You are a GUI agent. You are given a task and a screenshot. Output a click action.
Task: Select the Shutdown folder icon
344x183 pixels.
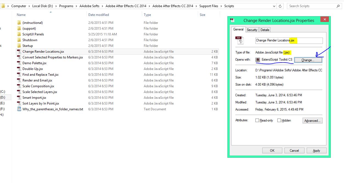click(19, 40)
